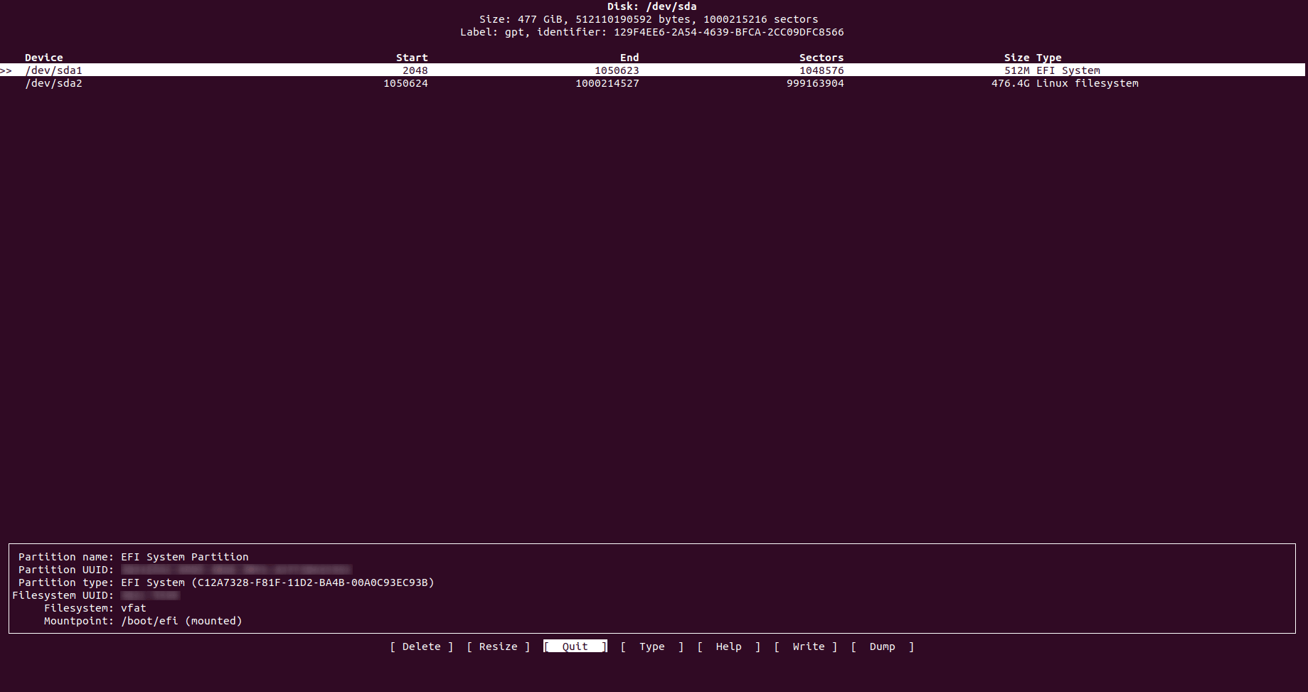Open the cfdisk Help screen
The width and height of the screenshot is (1308, 692).
pos(728,646)
